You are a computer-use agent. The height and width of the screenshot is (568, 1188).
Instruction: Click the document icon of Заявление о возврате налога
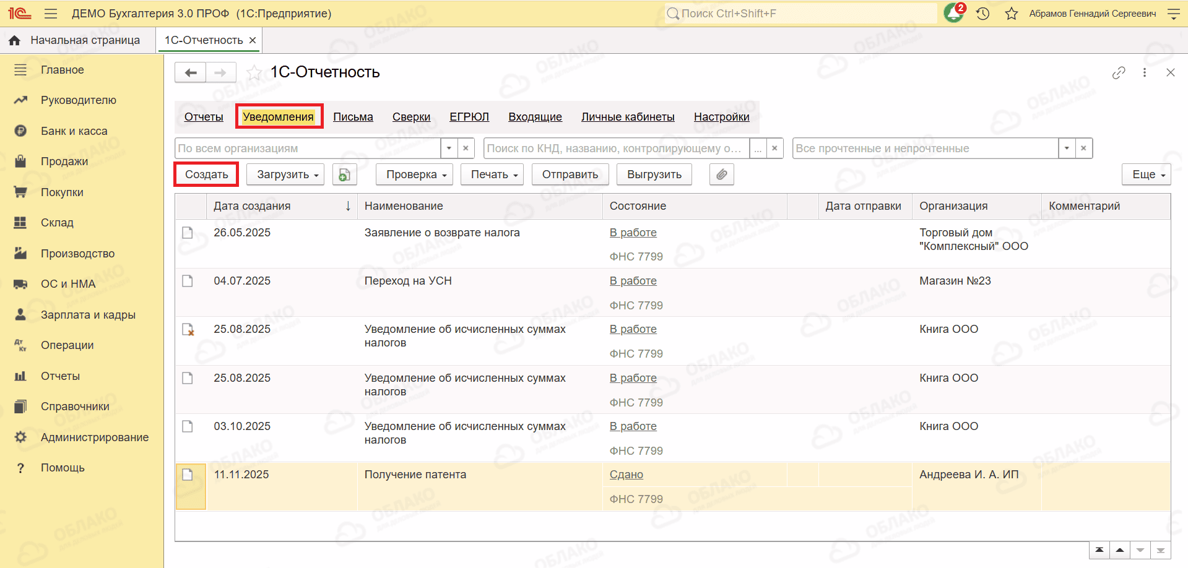[188, 233]
